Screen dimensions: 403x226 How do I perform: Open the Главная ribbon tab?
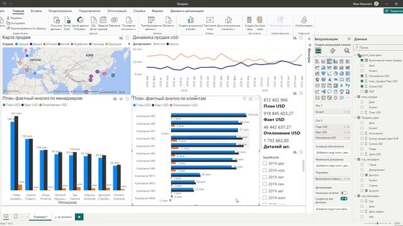tap(18, 11)
